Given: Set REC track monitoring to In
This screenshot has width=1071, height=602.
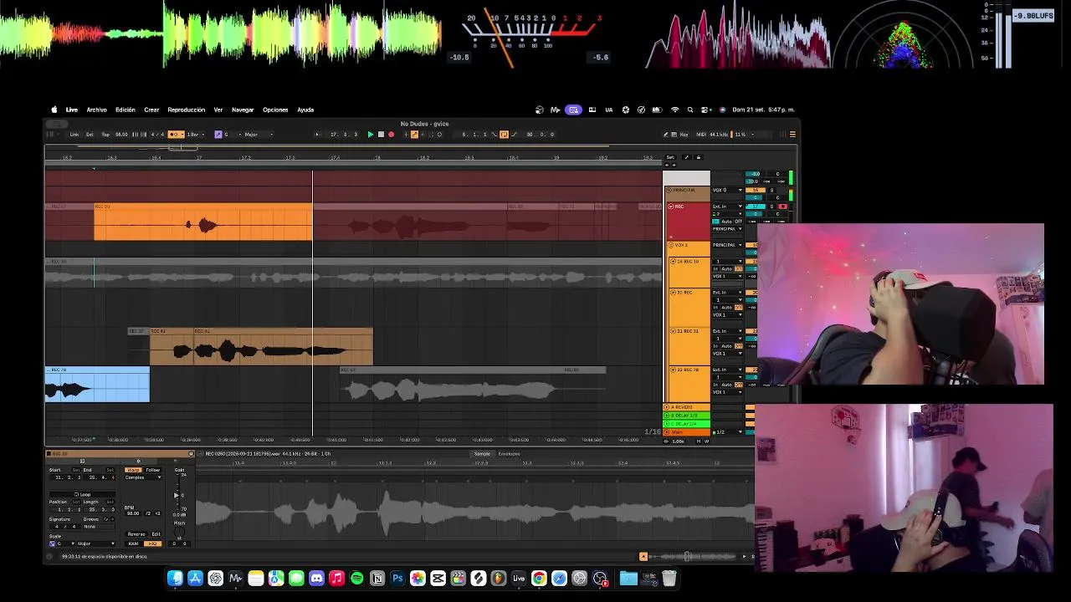Looking at the screenshot, I should click(x=715, y=222).
